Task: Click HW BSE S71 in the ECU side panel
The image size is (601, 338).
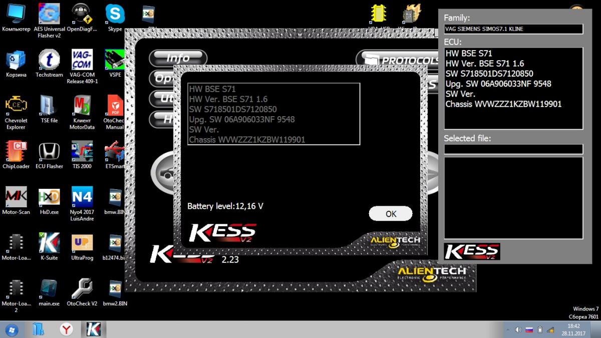Action: 469,54
